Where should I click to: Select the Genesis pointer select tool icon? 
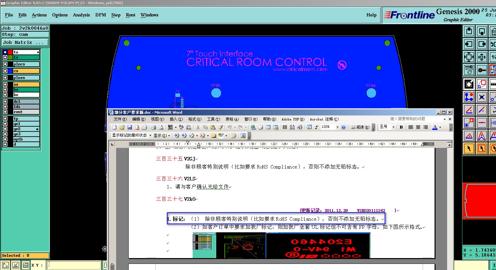[x=469, y=148]
